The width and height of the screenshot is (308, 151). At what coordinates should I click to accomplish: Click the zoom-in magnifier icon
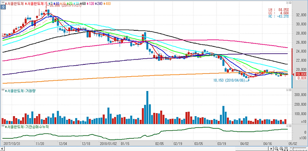pyautogui.click(x=281, y=149)
